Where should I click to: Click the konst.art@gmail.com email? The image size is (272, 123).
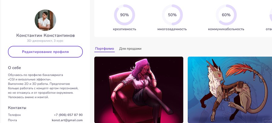pyautogui.click(x=67, y=120)
